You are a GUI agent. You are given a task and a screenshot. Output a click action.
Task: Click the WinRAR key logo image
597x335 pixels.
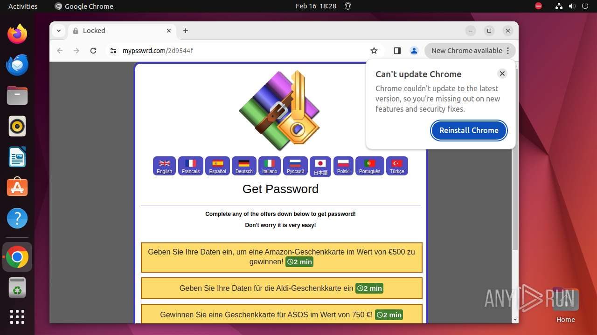(x=280, y=111)
